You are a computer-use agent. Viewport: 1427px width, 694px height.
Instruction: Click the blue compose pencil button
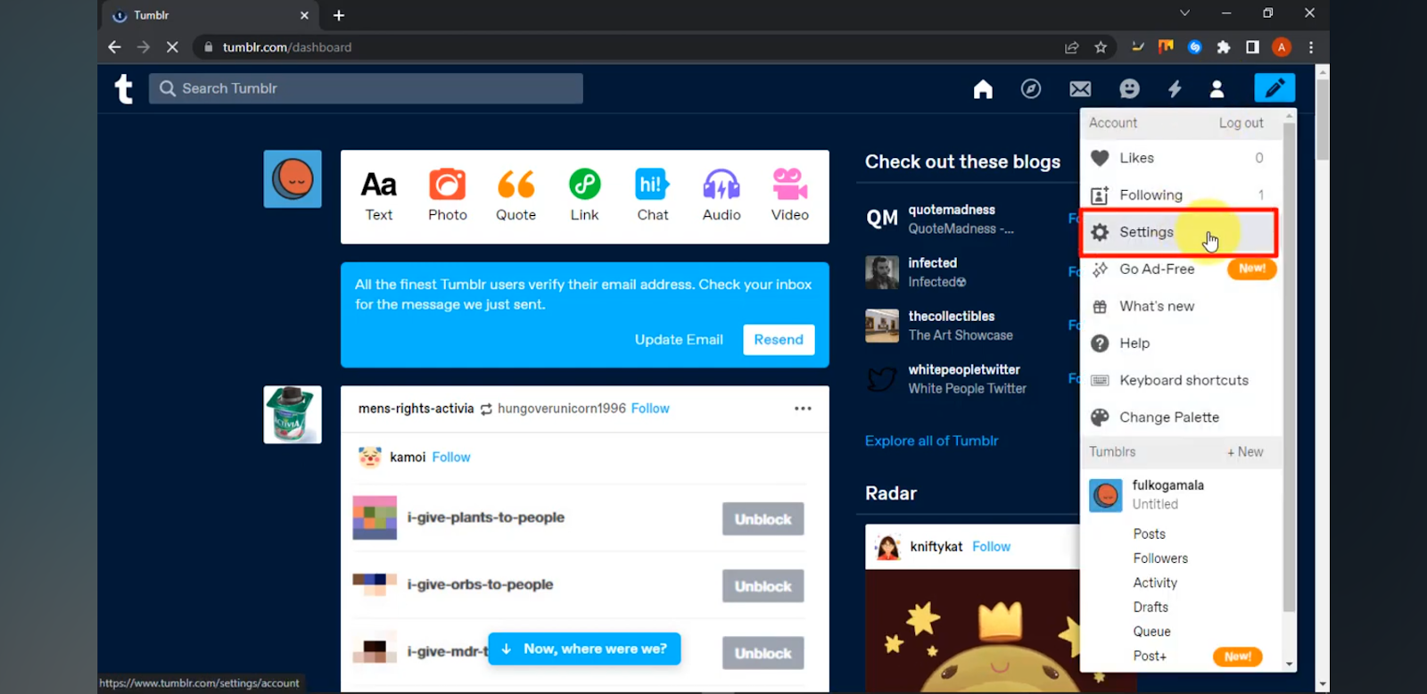click(x=1274, y=87)
